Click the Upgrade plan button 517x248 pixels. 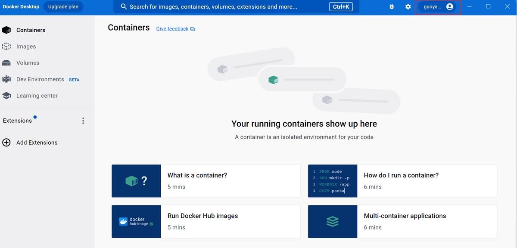63,6
